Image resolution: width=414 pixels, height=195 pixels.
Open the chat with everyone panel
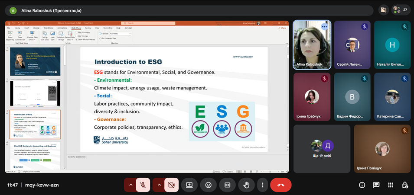pos(376,185)
